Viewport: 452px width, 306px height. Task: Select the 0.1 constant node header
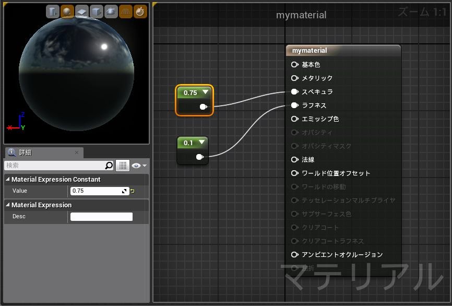point(188,143)
